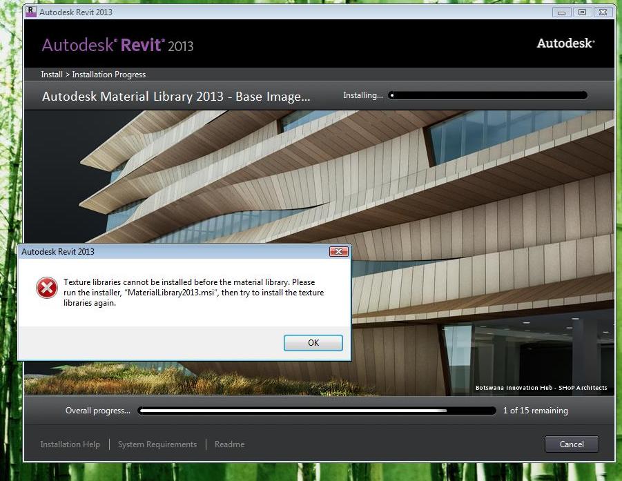Viewport: 622px width, 481px height.
Task: Click OK in the error dialog
Action: coord(313,342)
